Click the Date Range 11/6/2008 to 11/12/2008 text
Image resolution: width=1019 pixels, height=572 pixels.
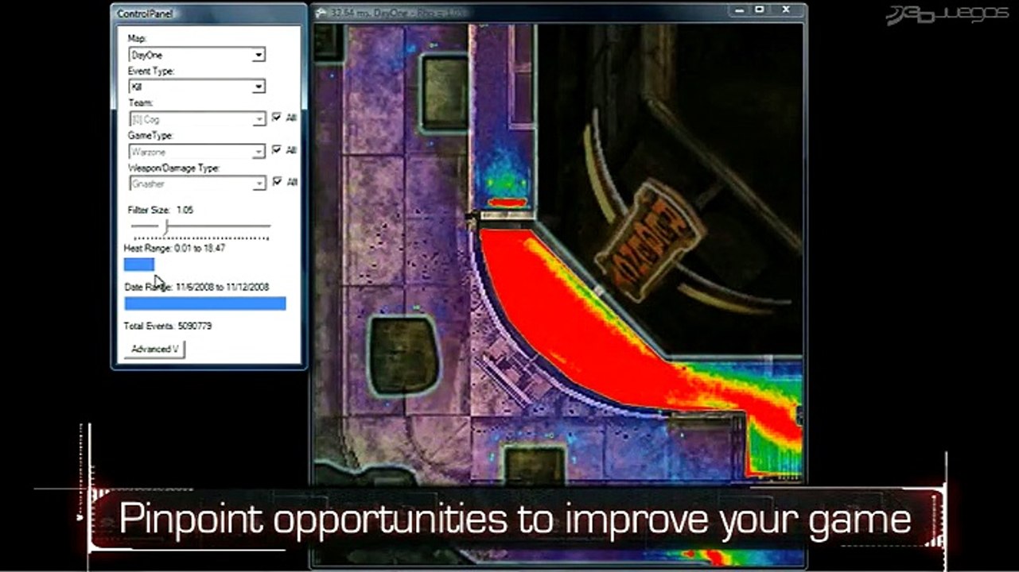pyautogui.click(x=196, y=287)
